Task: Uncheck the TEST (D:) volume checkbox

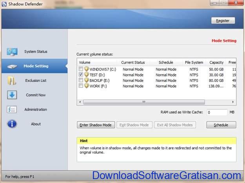Action: (x=81, y=74)
